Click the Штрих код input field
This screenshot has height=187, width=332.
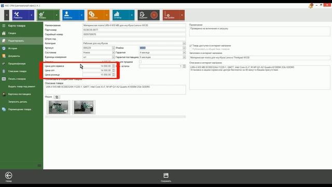pos(134,39)
